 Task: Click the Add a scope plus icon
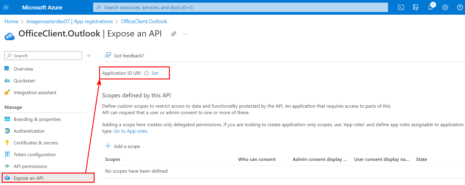[108, 146]
